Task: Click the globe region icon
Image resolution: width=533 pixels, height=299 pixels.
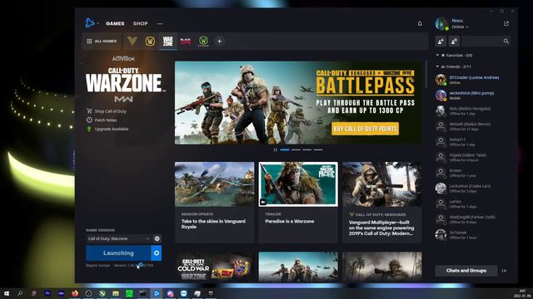Action: click(157, 238)
